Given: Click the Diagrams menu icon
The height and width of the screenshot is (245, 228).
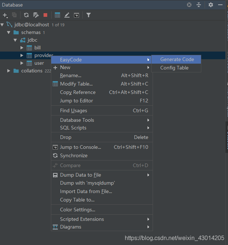Looking at the screenshot, I should coord(55,227).
